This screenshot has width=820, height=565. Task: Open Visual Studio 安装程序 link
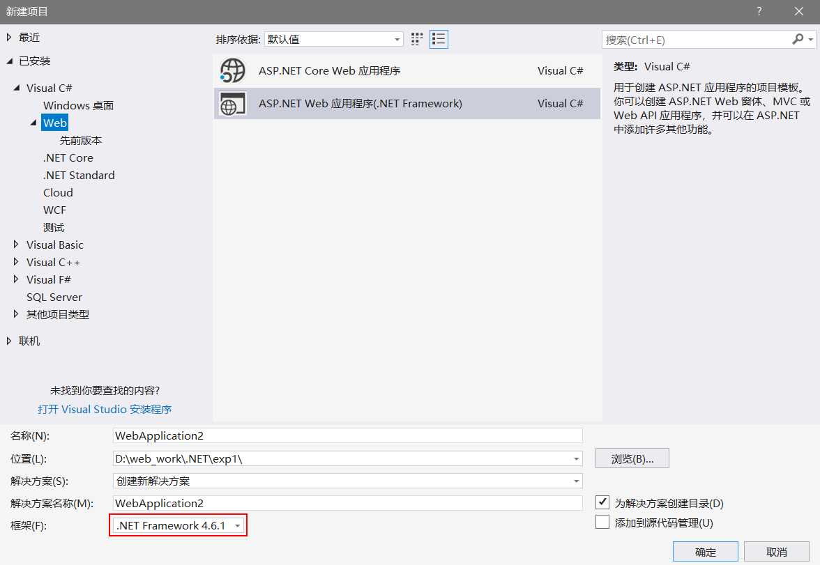pos(105,409)
